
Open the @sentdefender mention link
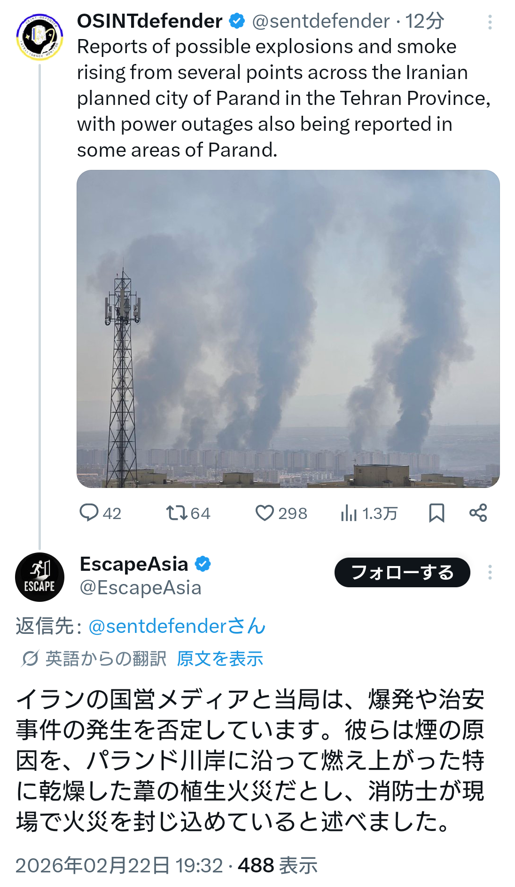[x=177, y=626]
